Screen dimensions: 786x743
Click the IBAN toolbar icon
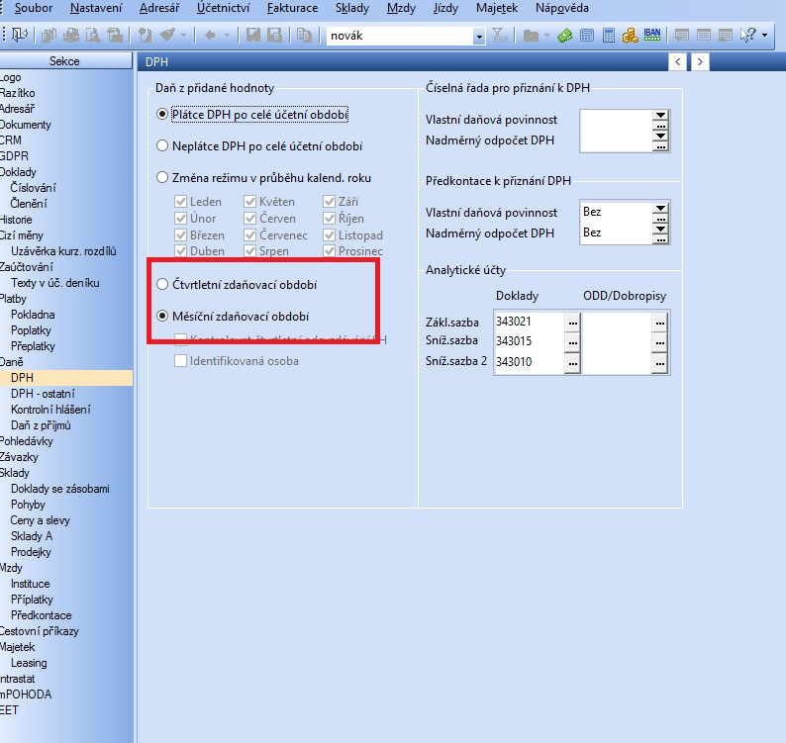click(652, 36)
